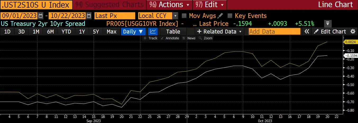The width and height of the screenshot is (358, 123).
Task: Click pencil icon beside Mov Avgs
Action: 221,16
